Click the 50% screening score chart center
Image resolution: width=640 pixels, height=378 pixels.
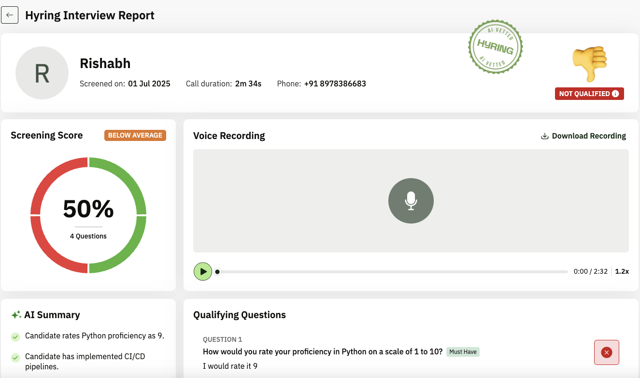(x=88, y=215)
